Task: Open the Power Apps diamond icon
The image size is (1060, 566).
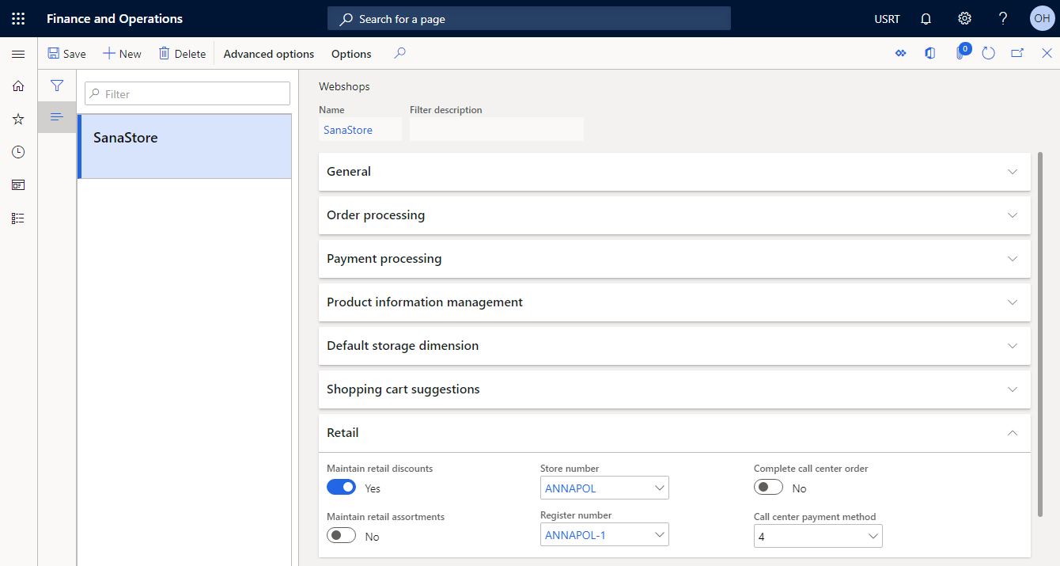Action: (900, 54)
